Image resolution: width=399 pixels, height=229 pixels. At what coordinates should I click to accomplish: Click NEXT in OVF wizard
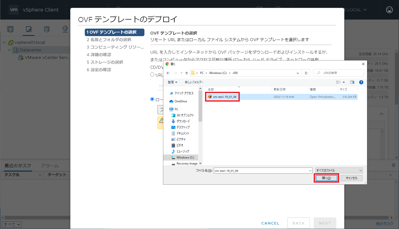[x=325, y=223]
